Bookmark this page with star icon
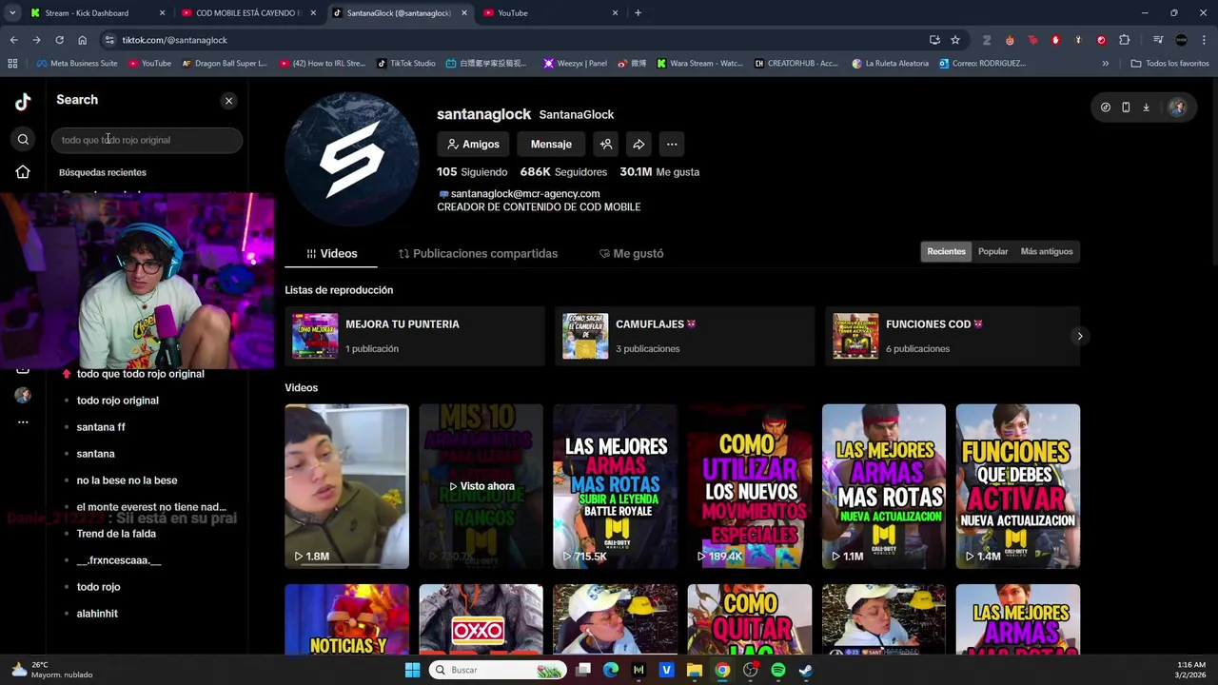 point(955,40)
